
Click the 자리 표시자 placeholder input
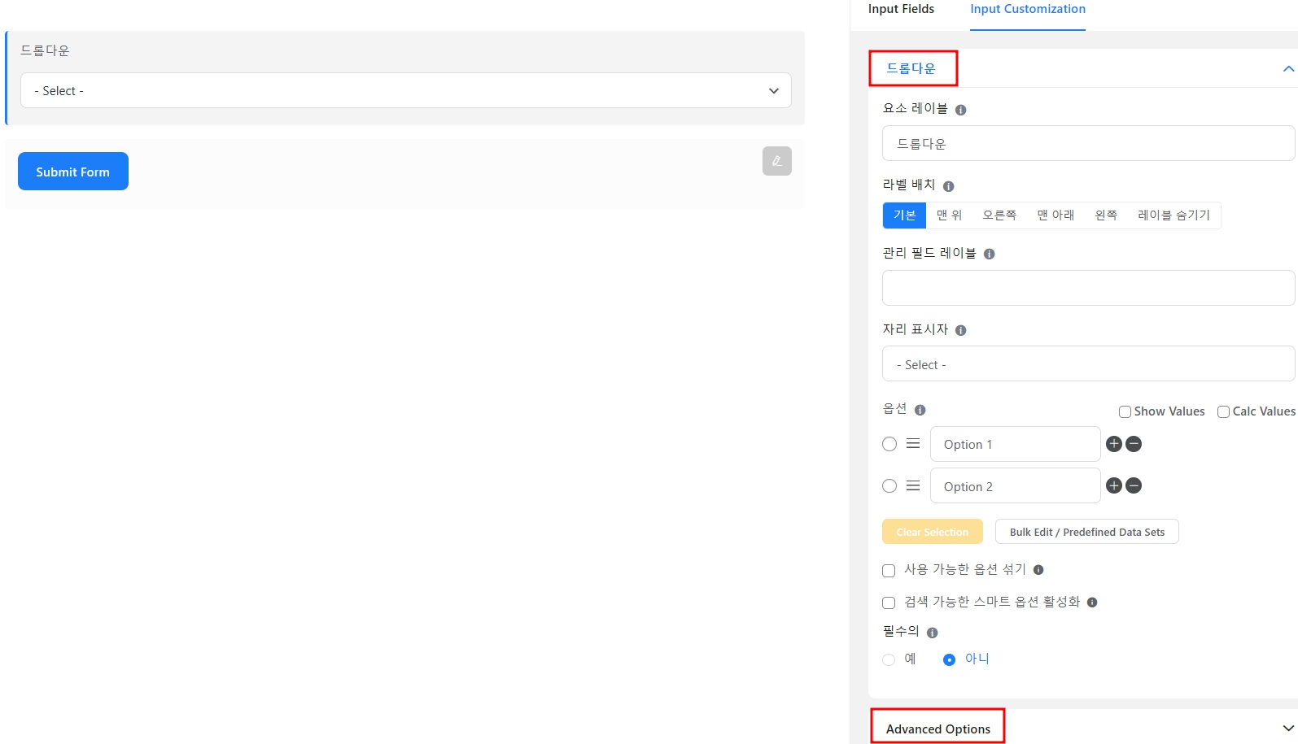pos(1088,364)
